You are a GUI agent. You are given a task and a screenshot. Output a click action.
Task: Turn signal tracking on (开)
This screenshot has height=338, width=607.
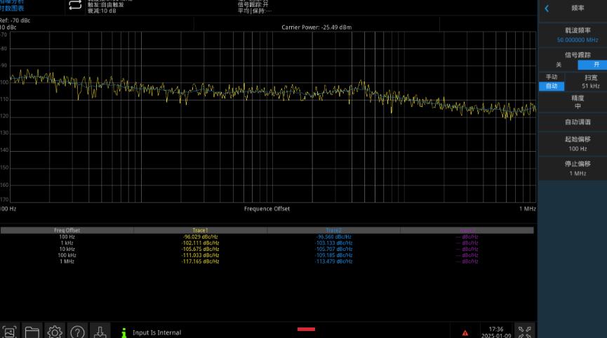pyautogui.click(x=592, y=65)
